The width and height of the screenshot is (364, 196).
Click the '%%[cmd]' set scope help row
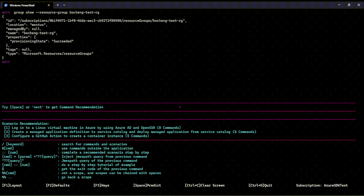[x=82, y=173]
